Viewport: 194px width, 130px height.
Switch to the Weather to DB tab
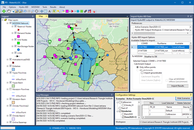click(x=150, y=57)
